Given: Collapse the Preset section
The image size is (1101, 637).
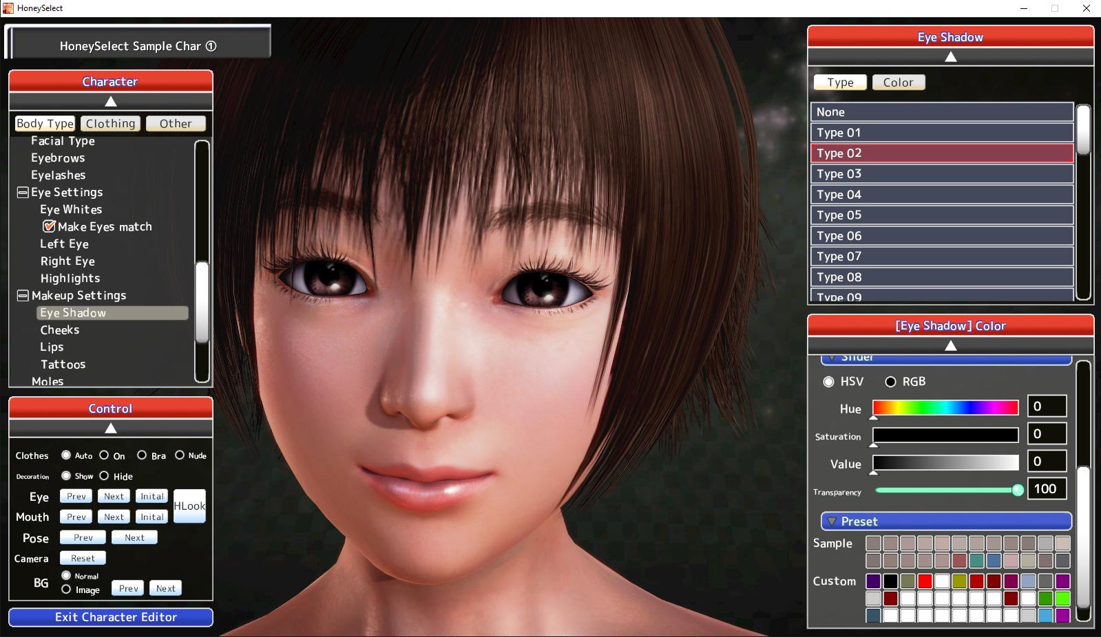Looking at the screenshot, I should coord(832,521).
